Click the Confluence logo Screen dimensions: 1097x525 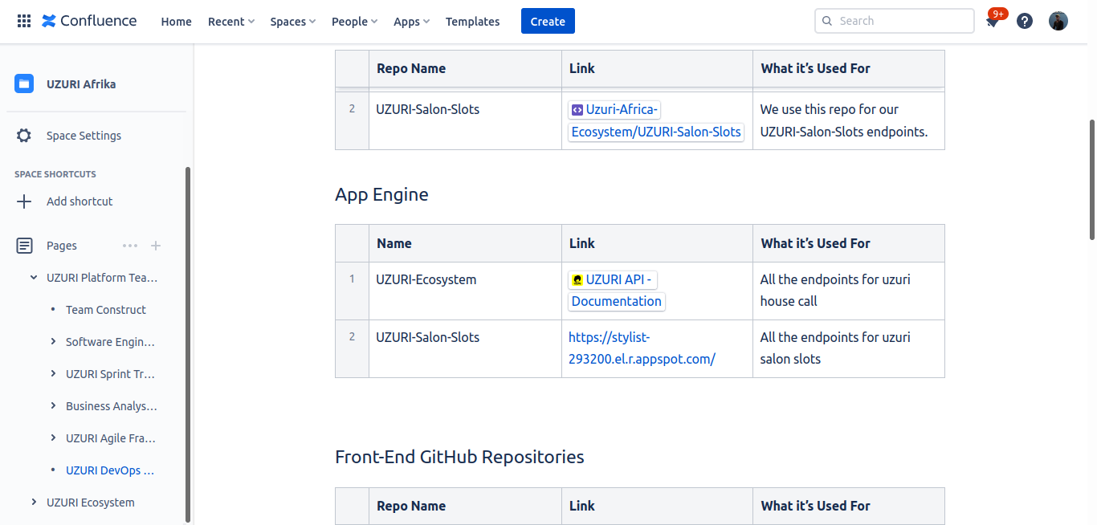coord(88,21)
